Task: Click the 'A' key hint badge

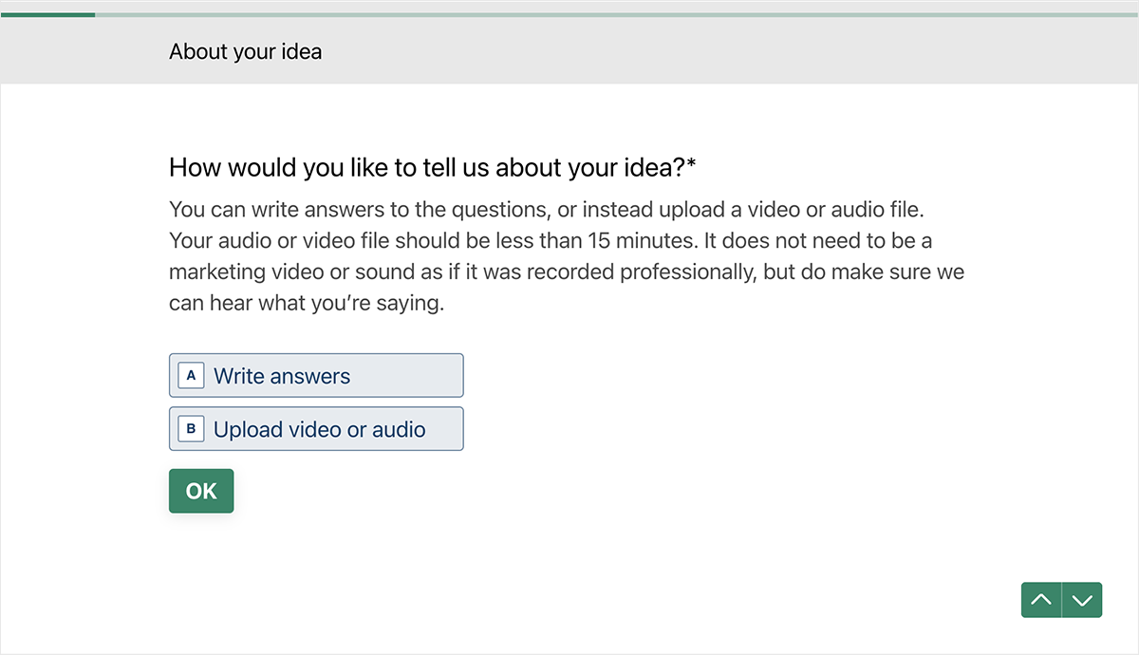Action: tap(191, 376)
